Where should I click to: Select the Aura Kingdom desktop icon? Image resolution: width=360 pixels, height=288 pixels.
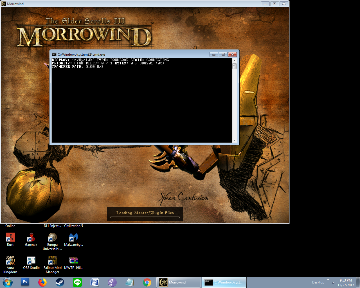[10, 264]
